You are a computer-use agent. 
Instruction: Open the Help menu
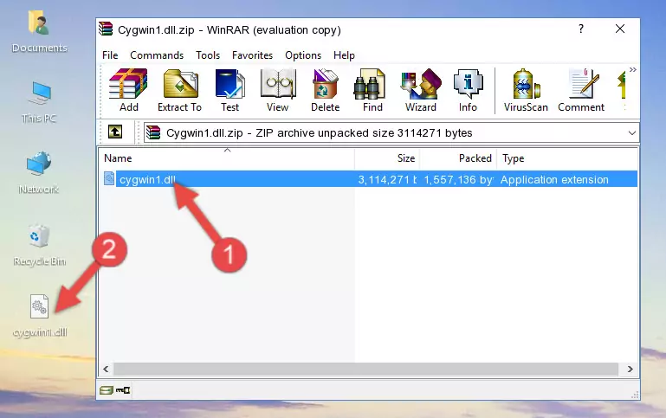(344, 55)
